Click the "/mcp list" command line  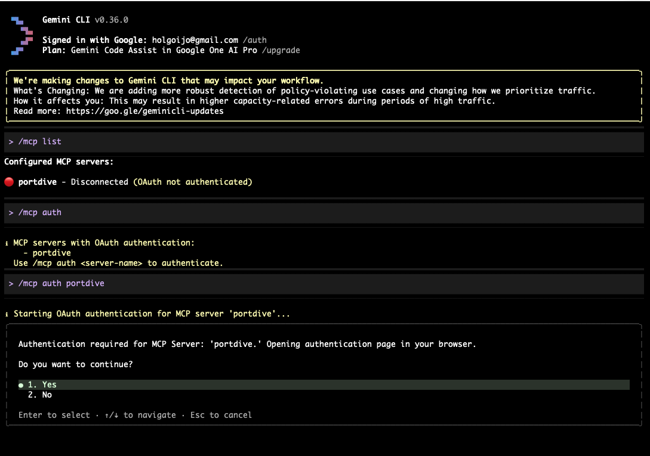coord(324,142)
